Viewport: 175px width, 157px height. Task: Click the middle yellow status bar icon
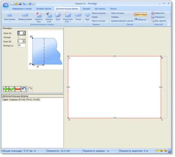(161, 151)
